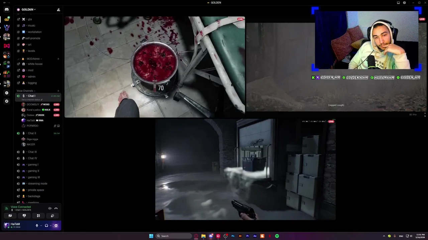428x240 pixels.
Task: Toggle the camera on/off button
Action: click(x=10, y=216)
